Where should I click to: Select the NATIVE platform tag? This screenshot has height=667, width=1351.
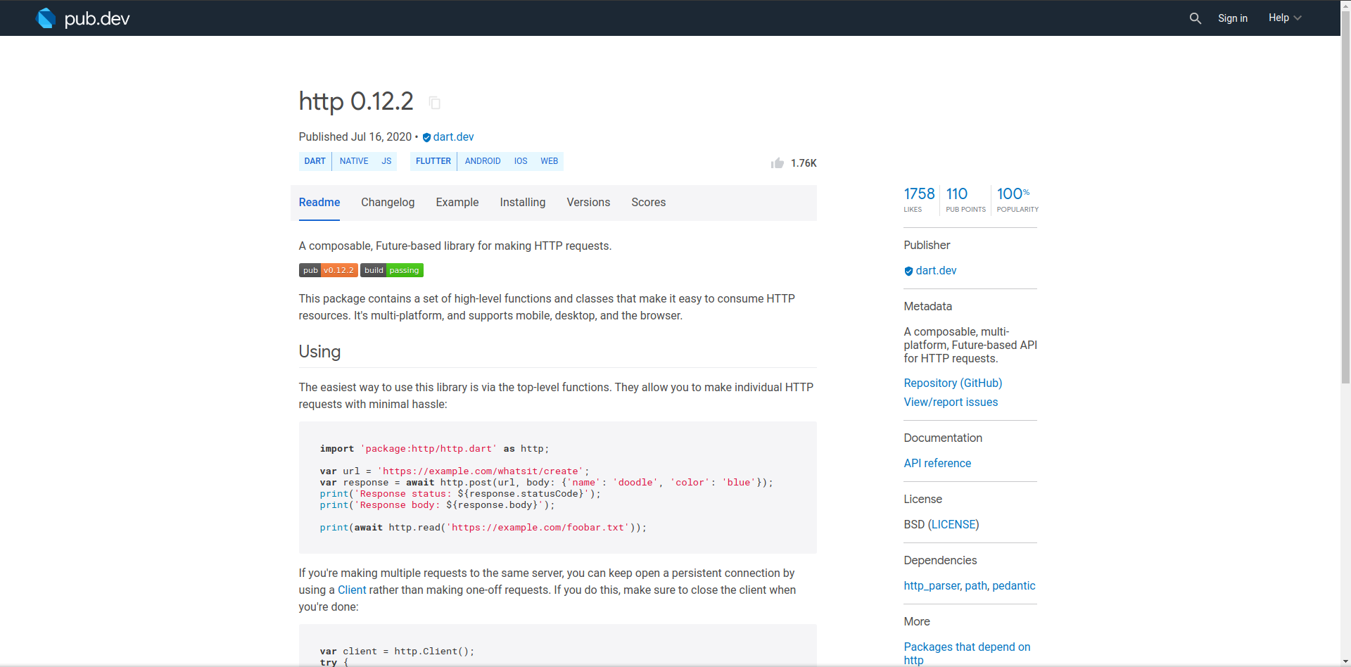click(354, 161)
